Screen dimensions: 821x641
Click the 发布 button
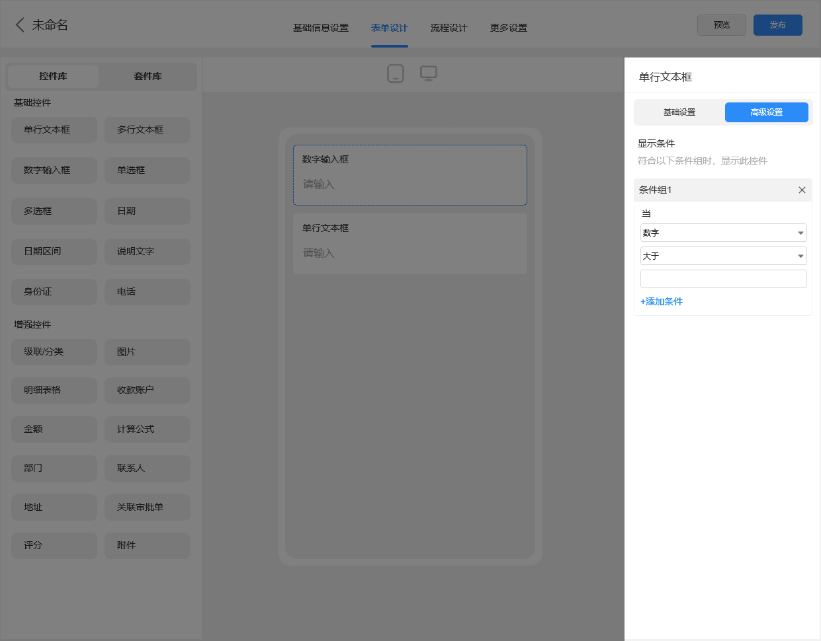click(x=778, y=25)
